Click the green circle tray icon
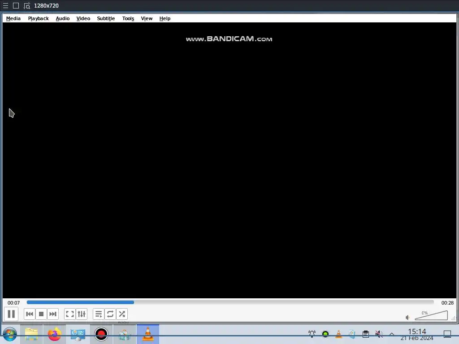Screen dimensions: 459x344 [x=325, y=334]
